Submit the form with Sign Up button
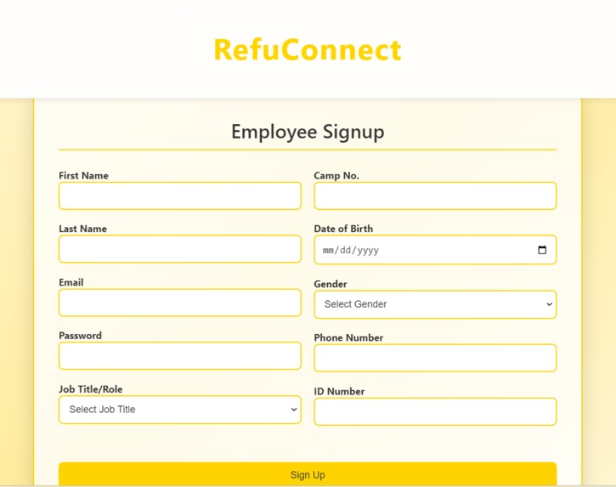This screenshot has height=487, width=616. click(308, 474)
